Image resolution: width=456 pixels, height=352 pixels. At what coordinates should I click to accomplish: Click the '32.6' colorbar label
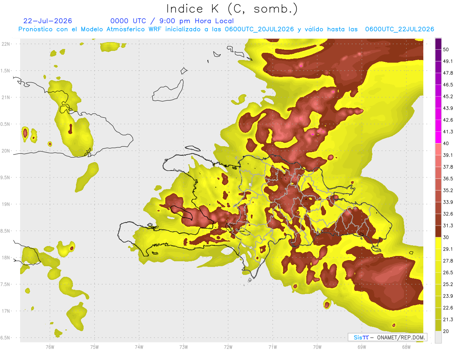[x=448, y=214]
